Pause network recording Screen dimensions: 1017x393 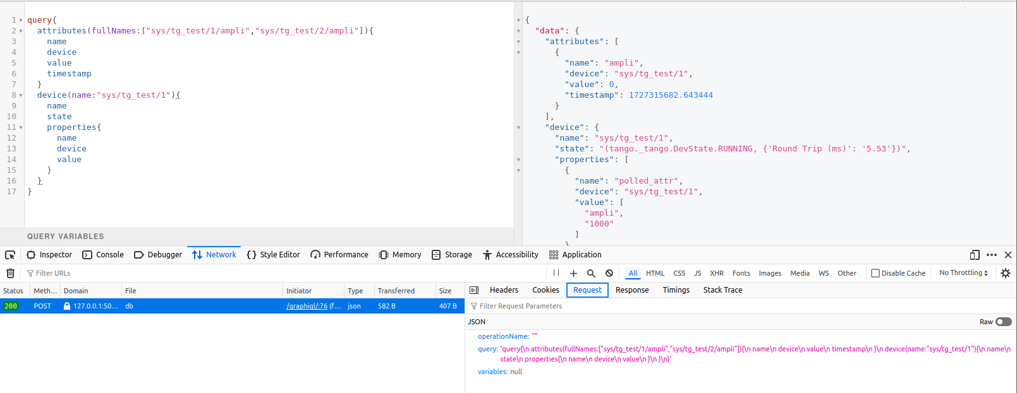point(556,273)
